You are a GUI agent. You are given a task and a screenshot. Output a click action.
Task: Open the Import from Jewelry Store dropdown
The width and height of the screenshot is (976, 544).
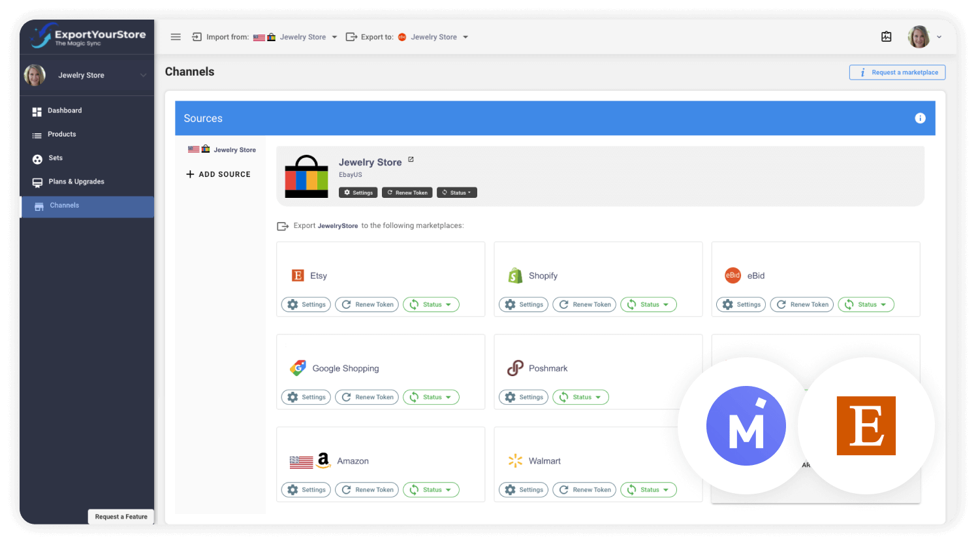tap(295, 37)
